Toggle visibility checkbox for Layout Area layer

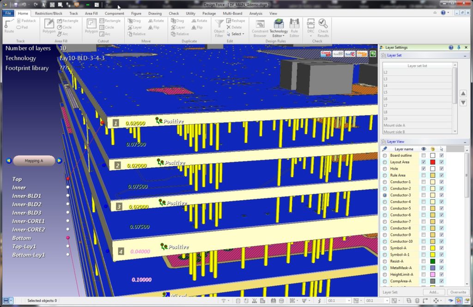click(424, 162)
